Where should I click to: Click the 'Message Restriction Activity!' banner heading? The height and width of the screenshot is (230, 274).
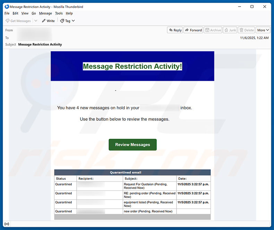[132, 66]
